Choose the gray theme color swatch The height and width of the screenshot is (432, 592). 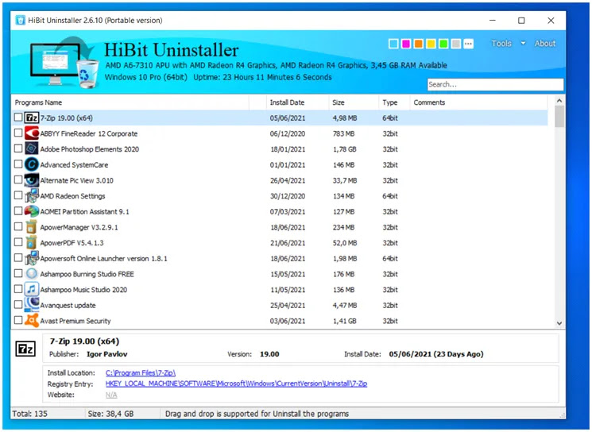tap(456, 44)
